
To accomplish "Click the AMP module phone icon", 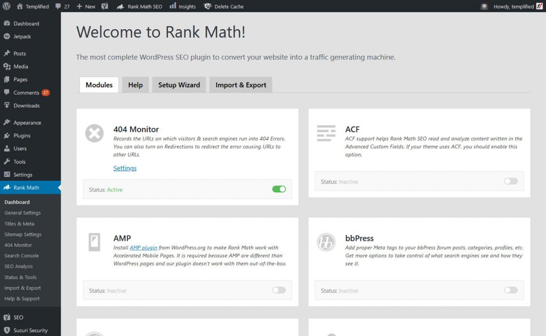I will click(94, 242).
